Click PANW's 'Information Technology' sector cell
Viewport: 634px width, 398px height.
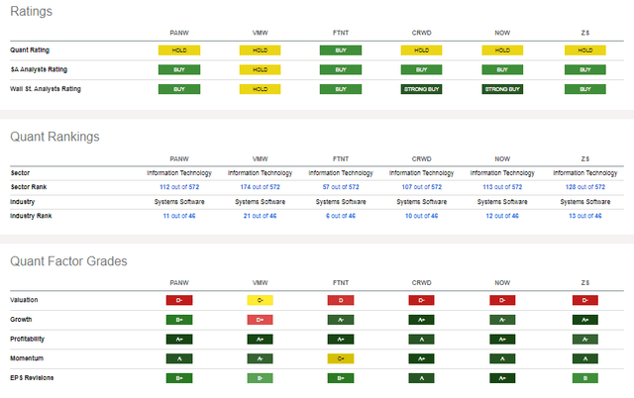pyautogui.click(x=179, y=173)
